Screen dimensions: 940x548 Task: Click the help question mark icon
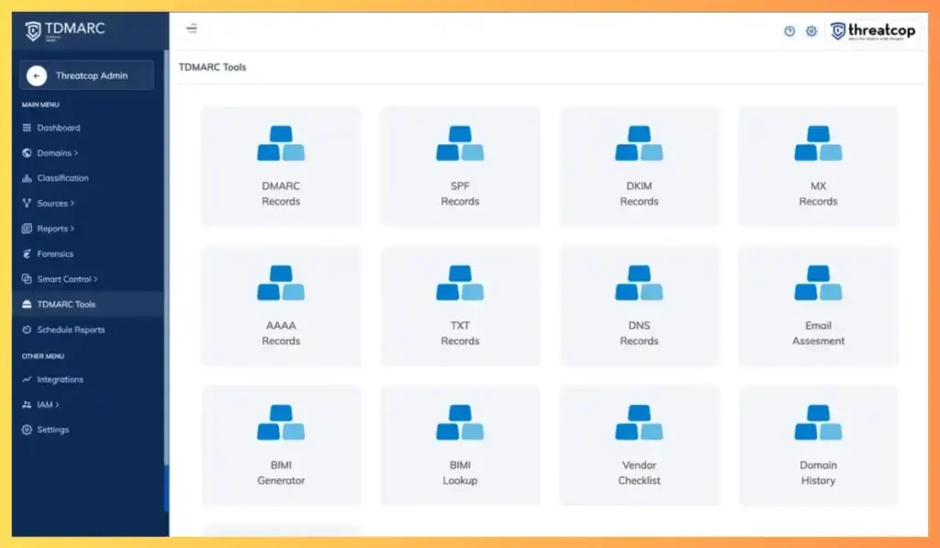789,31
